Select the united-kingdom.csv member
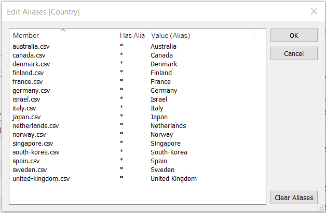 point(41,179)
